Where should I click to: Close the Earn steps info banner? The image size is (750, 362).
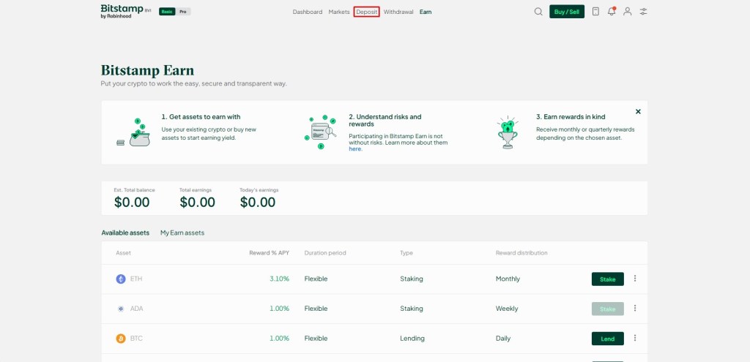pos(638,111)
